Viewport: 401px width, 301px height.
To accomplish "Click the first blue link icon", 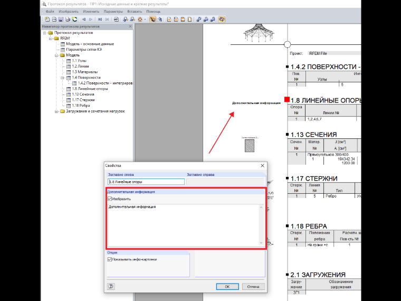I will pyautogui.click(x=199, y=19).
